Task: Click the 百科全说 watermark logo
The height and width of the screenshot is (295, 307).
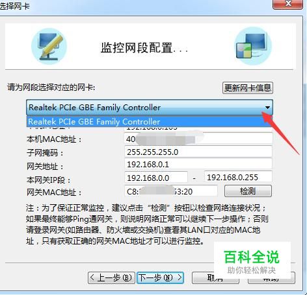Action: (252, 261)
